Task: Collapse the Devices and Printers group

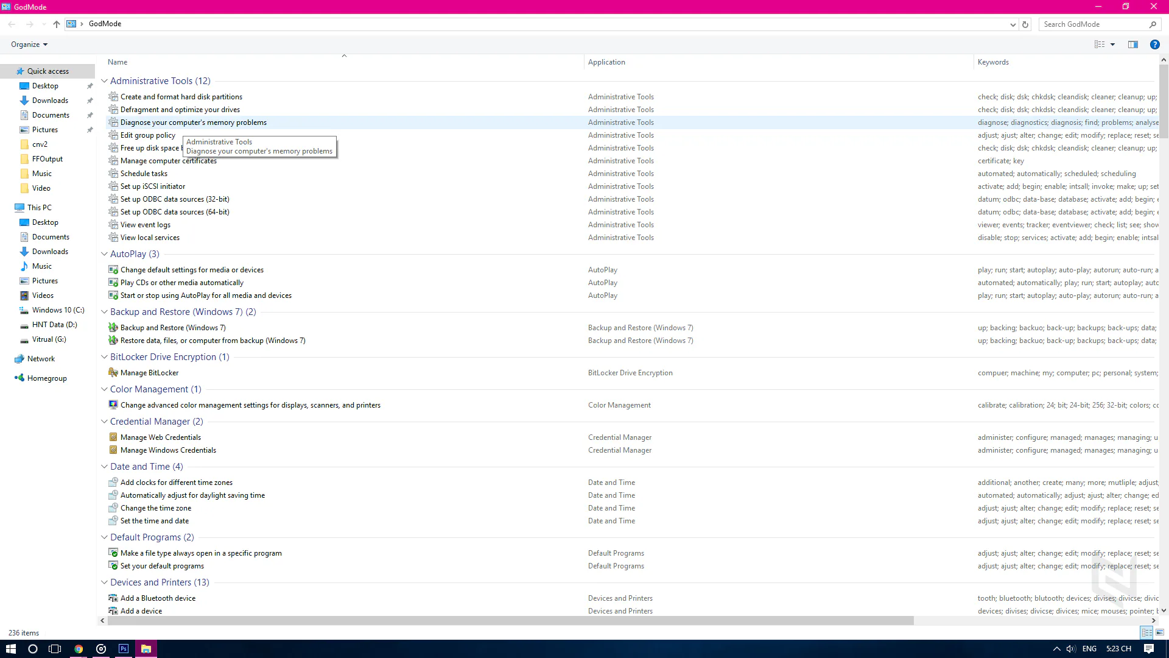Action: pos(104,582)
